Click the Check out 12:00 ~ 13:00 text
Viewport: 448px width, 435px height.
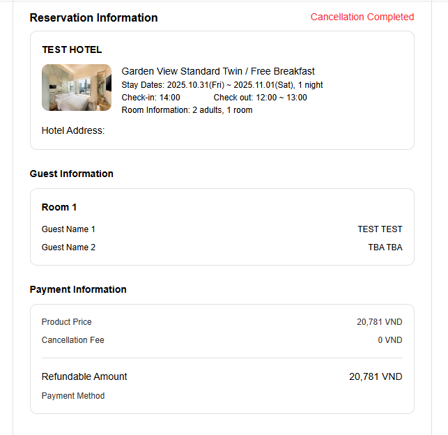[260, 98]
